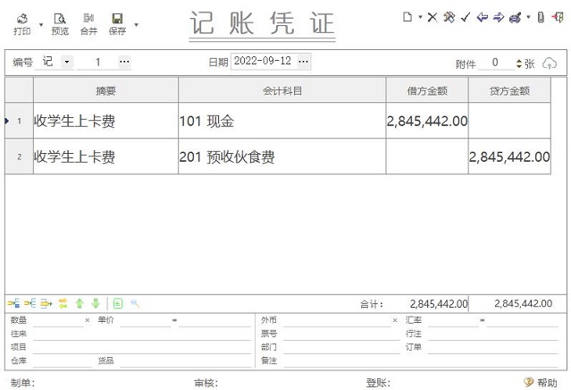Click account cell 101 现金

click(x=282, y=121)
